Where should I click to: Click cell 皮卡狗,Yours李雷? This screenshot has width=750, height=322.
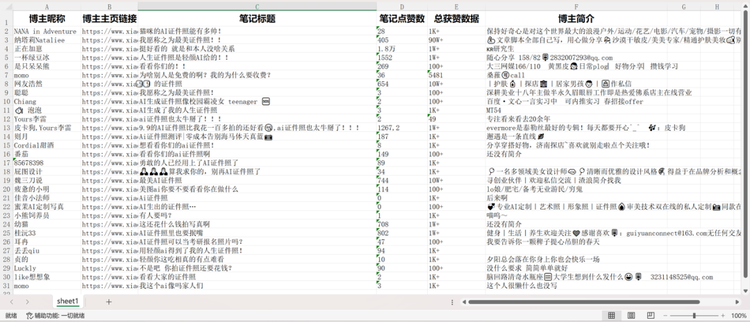coord(47,128)
